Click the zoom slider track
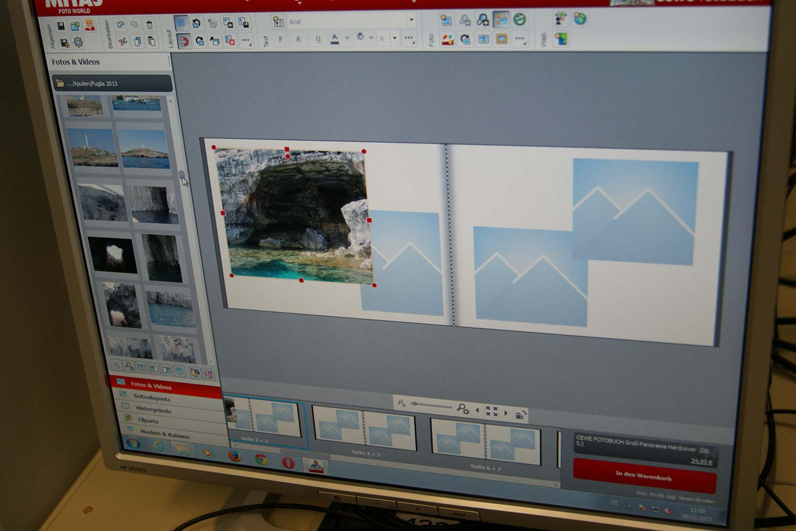Image resolution: width=796 pixels, height=531 pixels. click(x=432, y=405)
